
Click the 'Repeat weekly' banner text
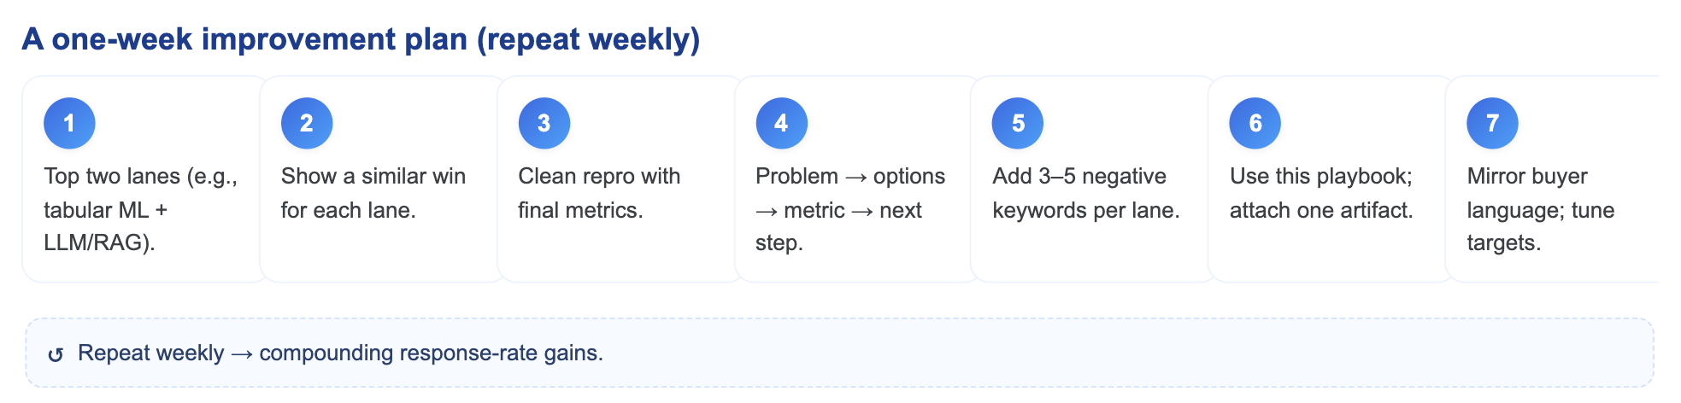point(340,353)
